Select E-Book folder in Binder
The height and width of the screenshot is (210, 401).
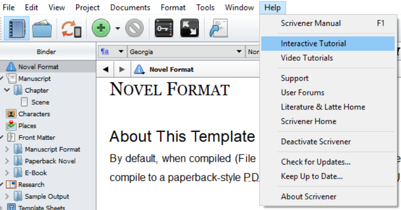pos(36,173)
